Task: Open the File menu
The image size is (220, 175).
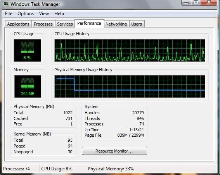Action: pos(9,14)
